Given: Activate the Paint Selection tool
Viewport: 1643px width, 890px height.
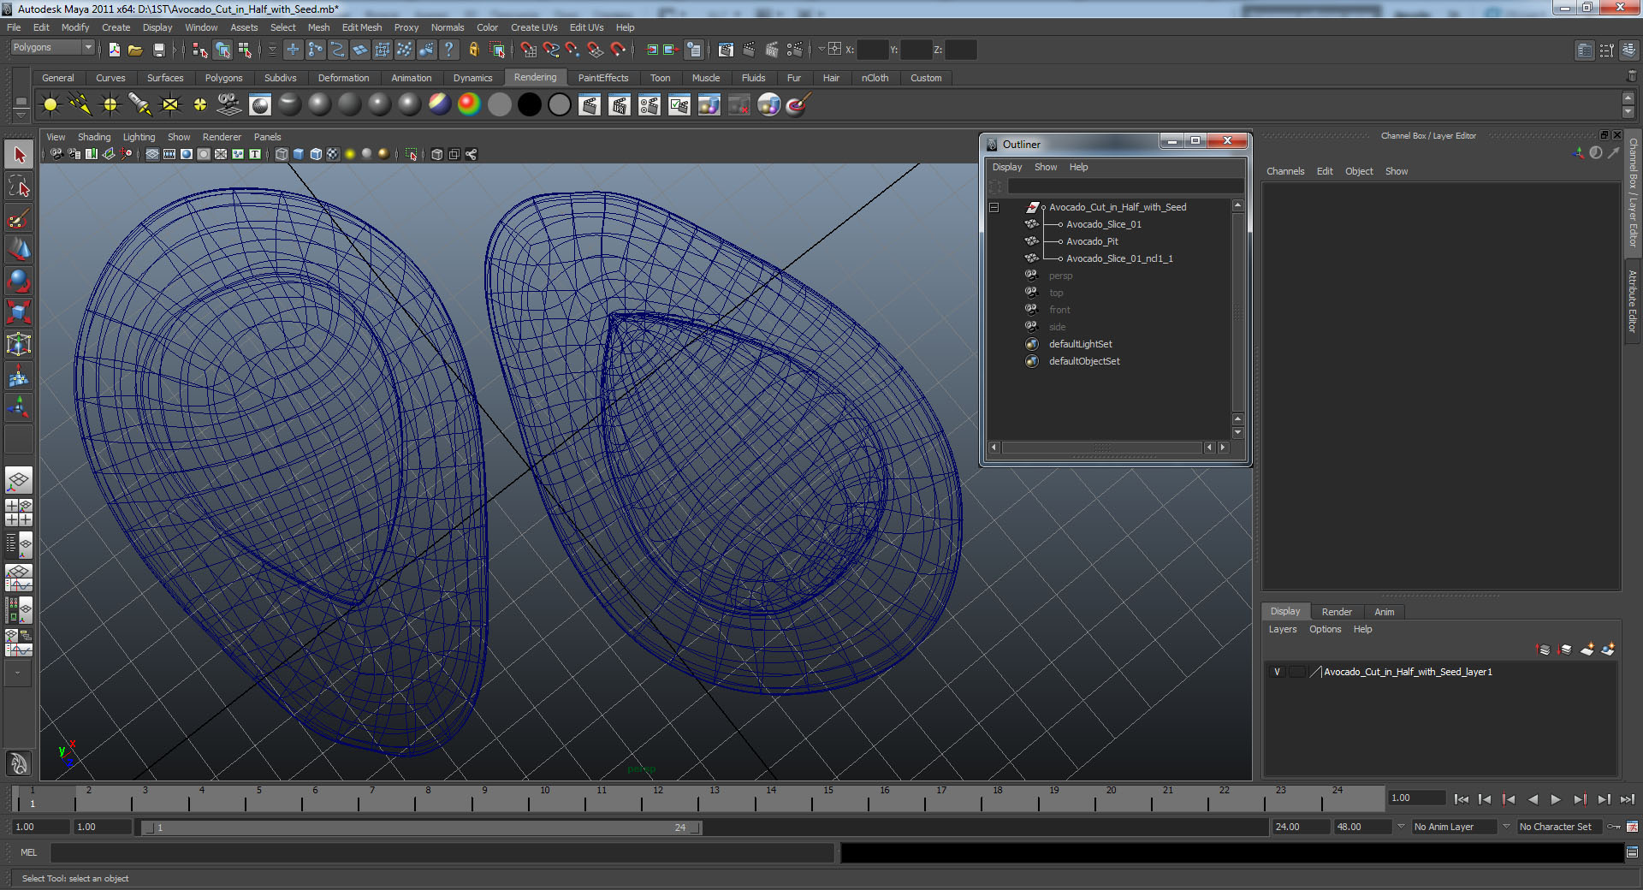Looking at the screenshot, I should pyautogui.click(x=19, y=218).
